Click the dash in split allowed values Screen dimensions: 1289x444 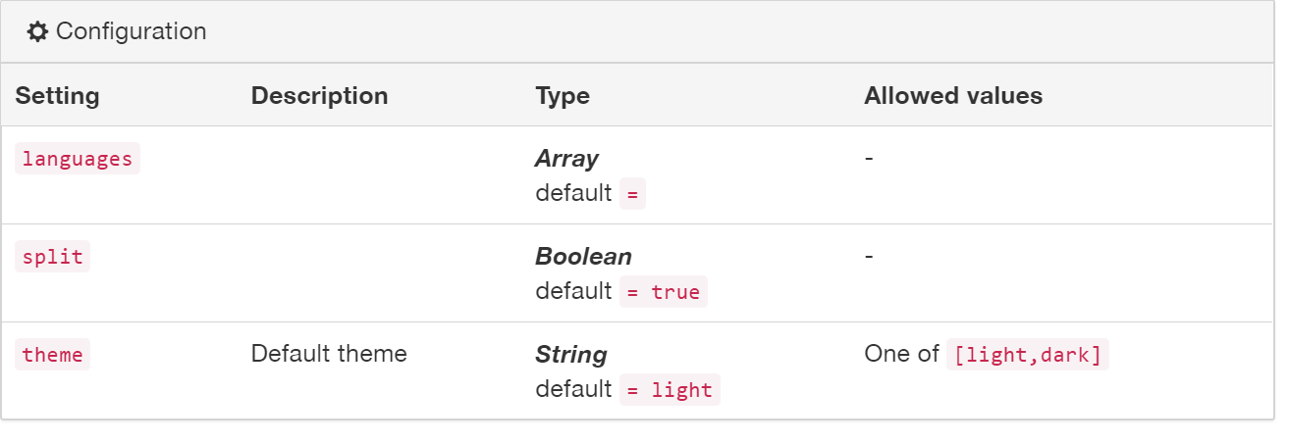869,256
